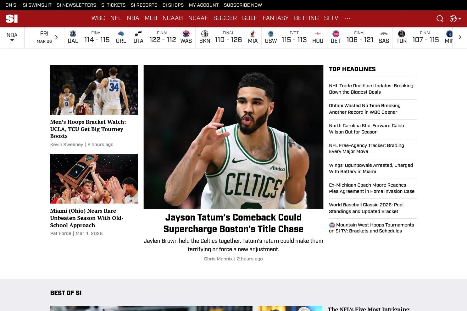The height and width of the screenshot is (311, 467).
Task: Open the globe edition selector
Action: (x=455, y=19)
